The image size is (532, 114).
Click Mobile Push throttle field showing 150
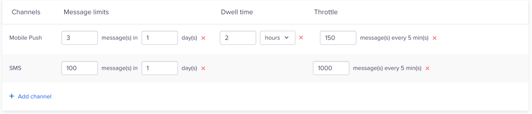tap(338, 38)
